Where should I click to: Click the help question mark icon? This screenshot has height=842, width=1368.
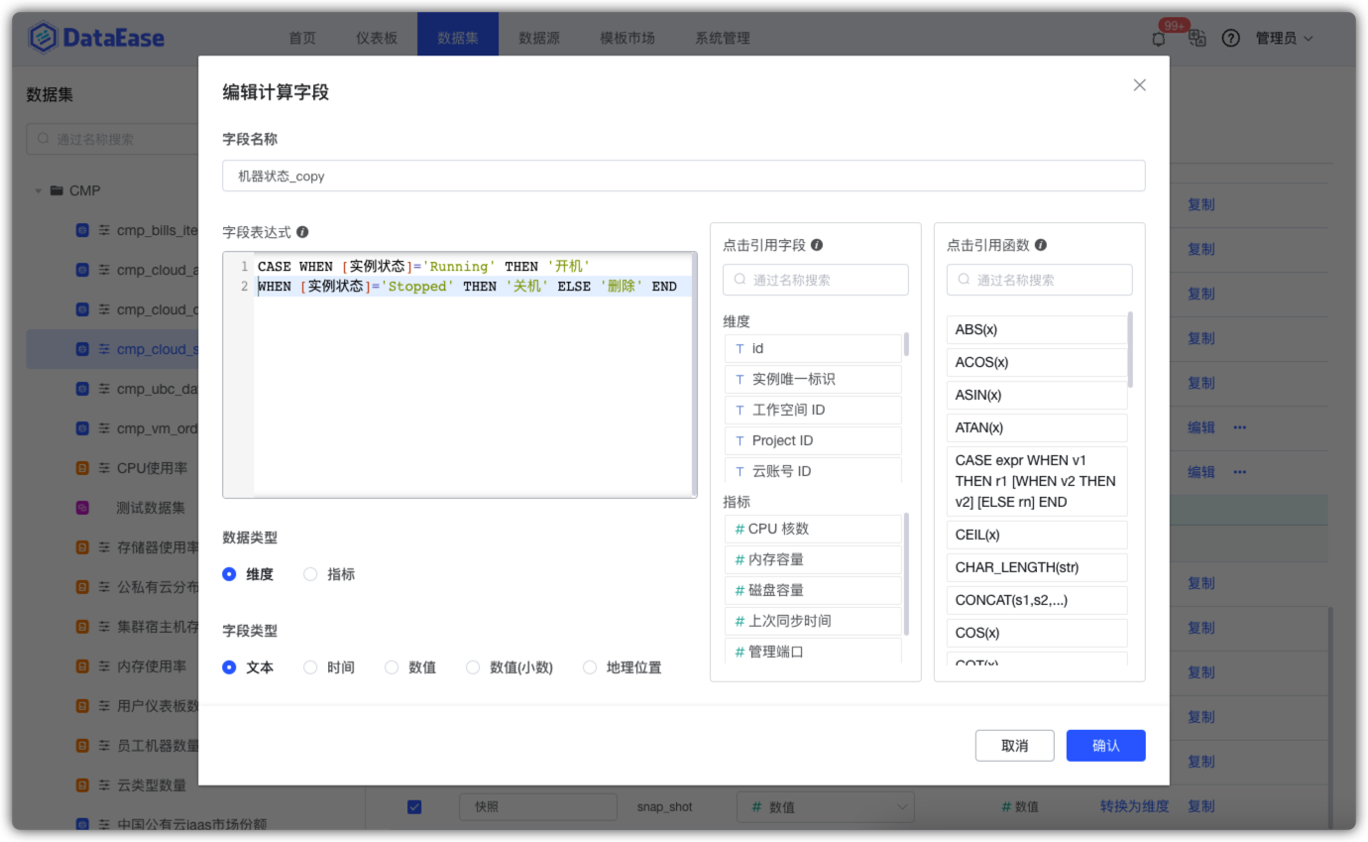click(x=1231, y=38)
